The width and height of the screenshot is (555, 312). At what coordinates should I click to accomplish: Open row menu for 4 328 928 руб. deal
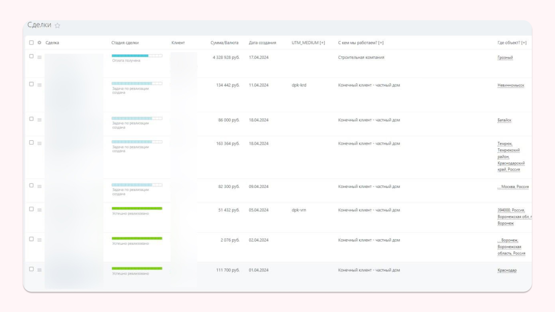coord(39,57)
